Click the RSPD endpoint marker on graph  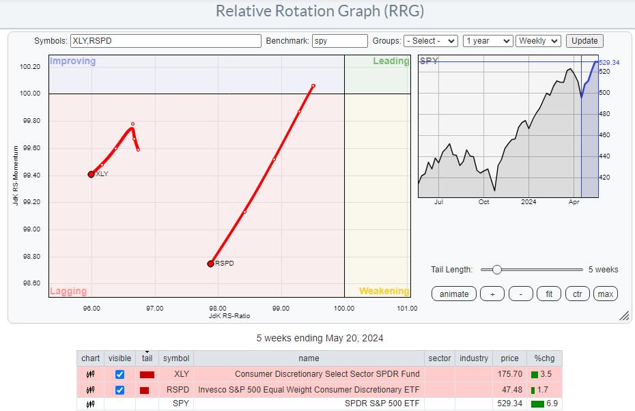tap(210, 264)
